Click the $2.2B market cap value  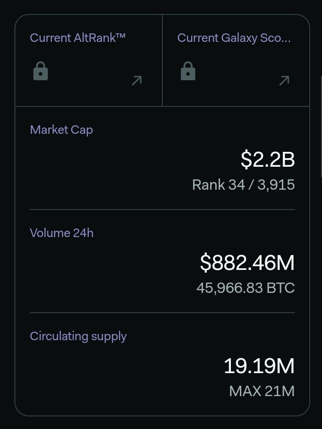tap(267, 159)
